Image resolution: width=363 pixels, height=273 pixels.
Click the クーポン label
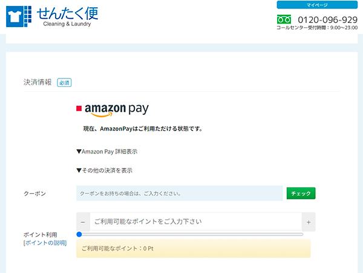[x=34, y=193]
